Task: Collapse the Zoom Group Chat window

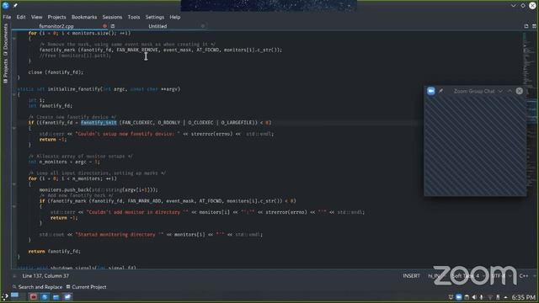Action: [x=510, y=91]
